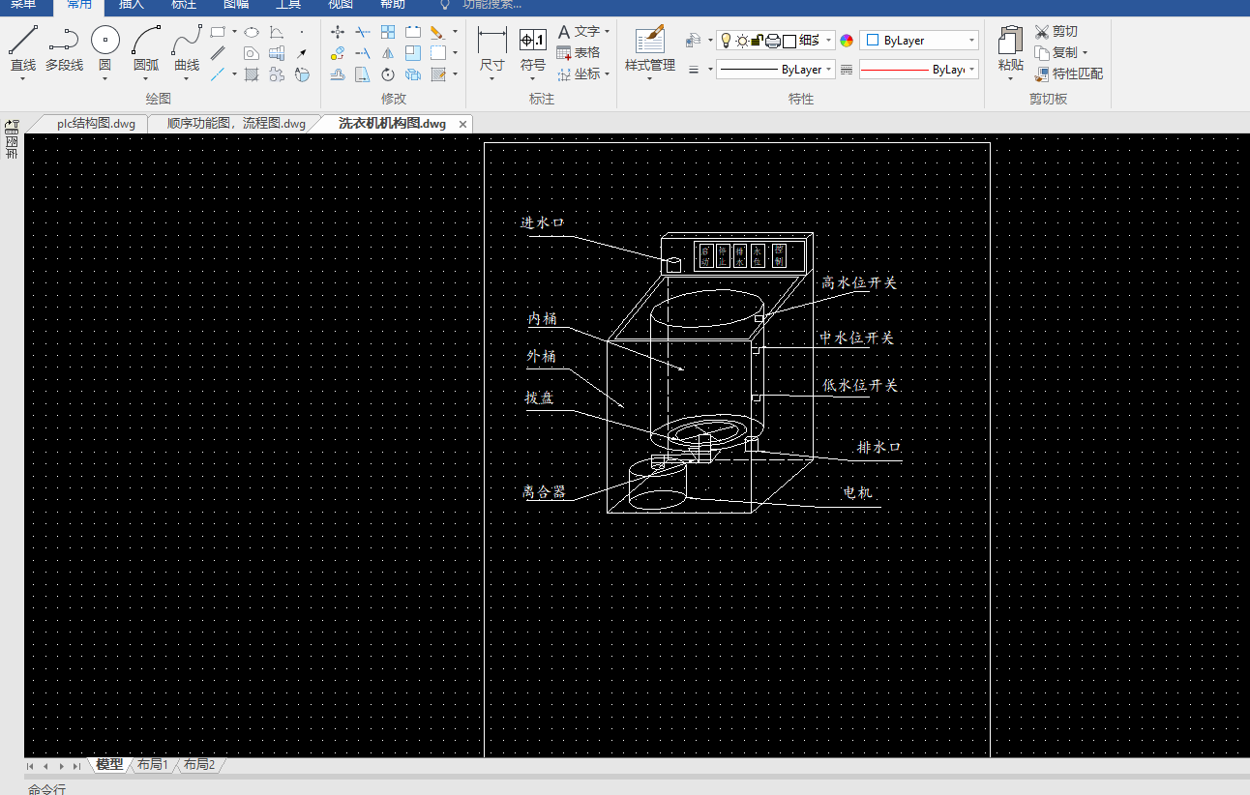Open the ByLayer color dropdown
The height and width of the screenshot is (795, 1250).
(x=971, y=41)
